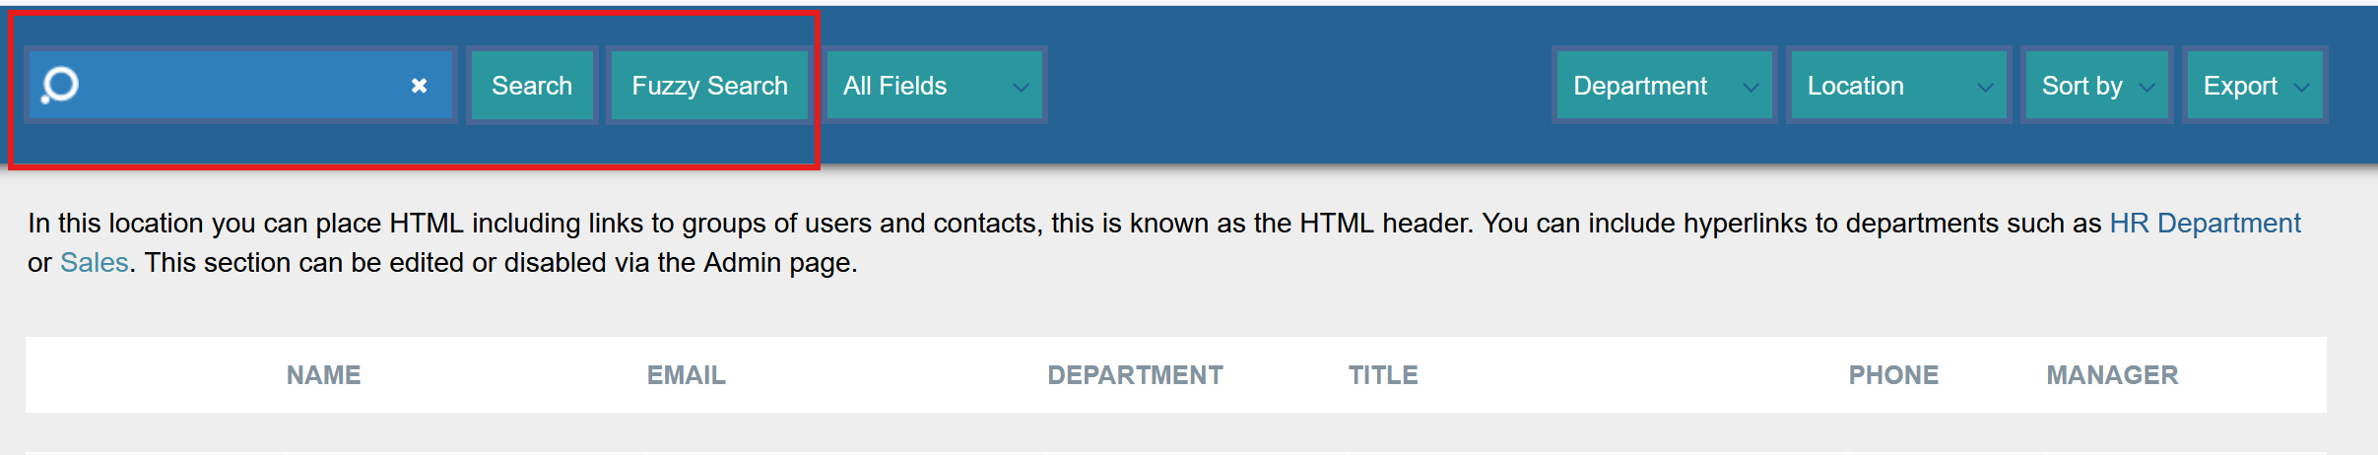Image resolution: width=2378 pixels, height=455 pixels.
Task: Select the MANAGER column header
Action: [x=2112, y=375]
